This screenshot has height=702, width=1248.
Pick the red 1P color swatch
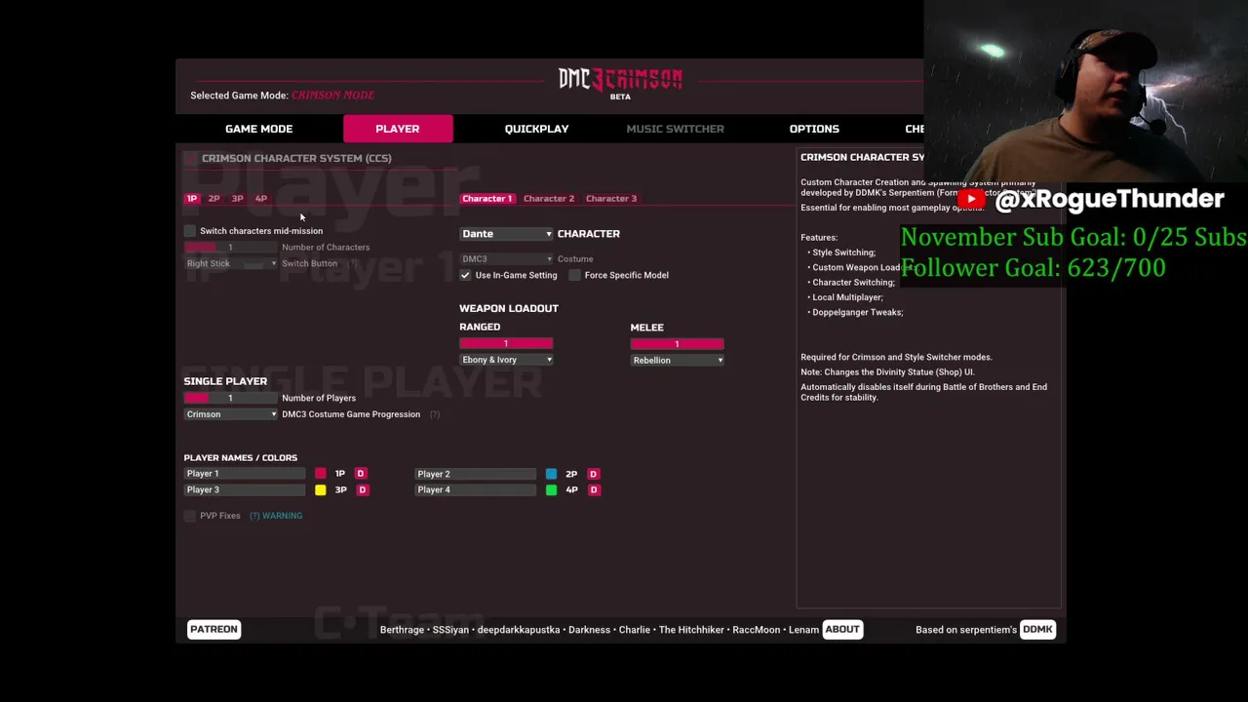coord(321,474)
